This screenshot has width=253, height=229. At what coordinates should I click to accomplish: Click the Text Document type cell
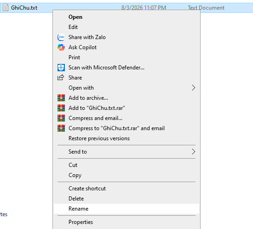pos(206,8)
